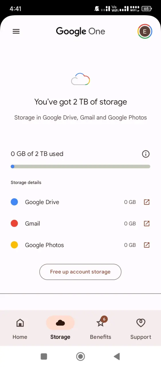The width and height of the screenshot is (161, 367).
Task: Open the account profile avatar
Action: [145, 31]
